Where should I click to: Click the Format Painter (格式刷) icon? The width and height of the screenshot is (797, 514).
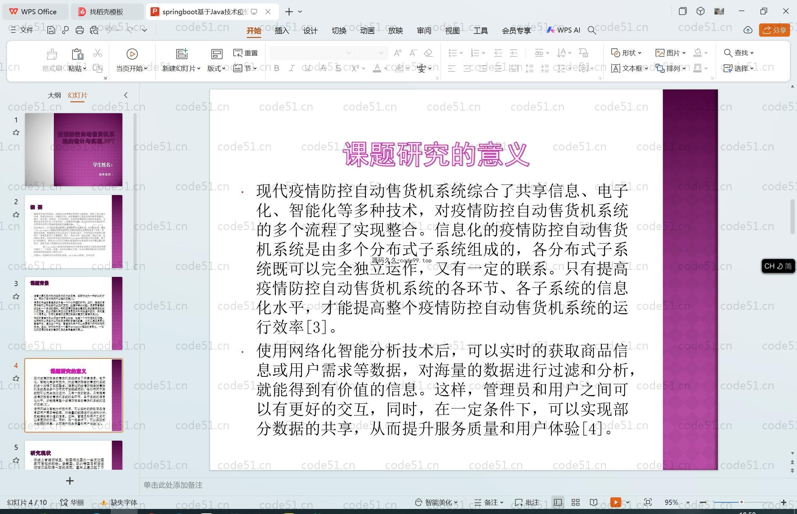click(x=52, y=54)
